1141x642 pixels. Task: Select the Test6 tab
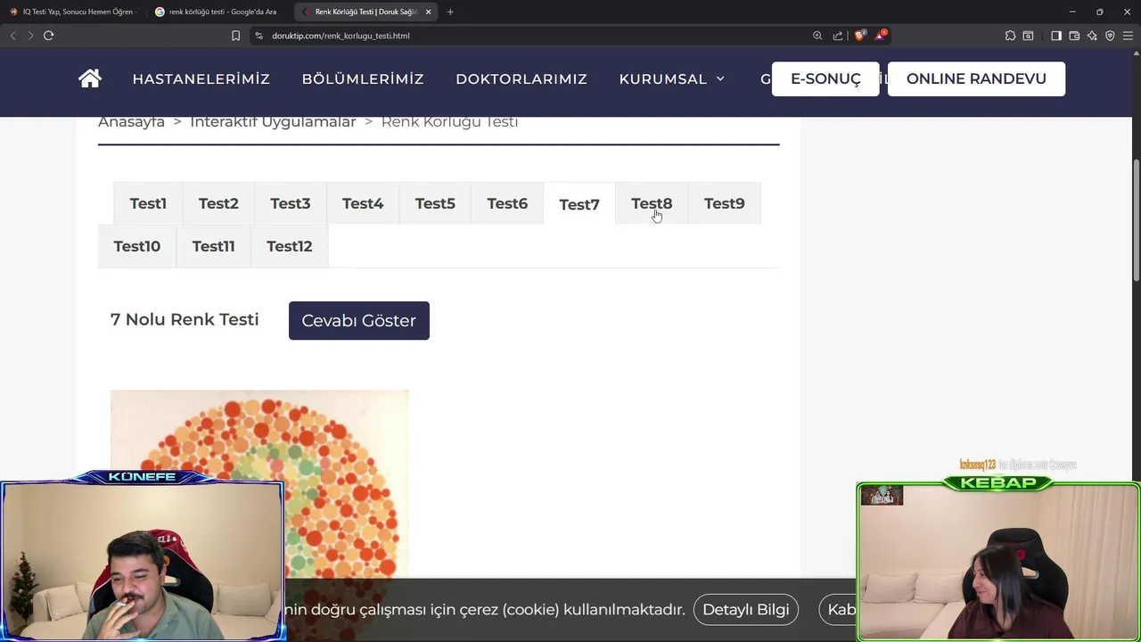507,203
